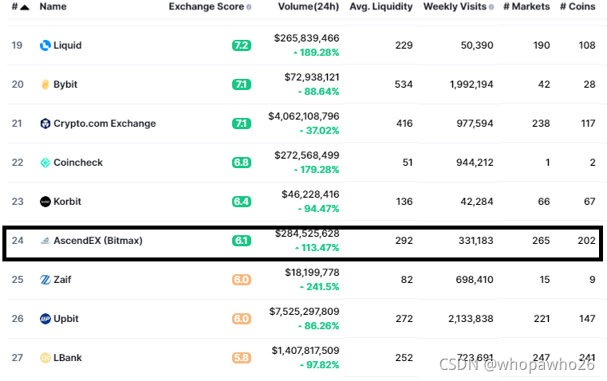Sort by # Markets column
Screen dimensions: 607x381
(526, 6)
